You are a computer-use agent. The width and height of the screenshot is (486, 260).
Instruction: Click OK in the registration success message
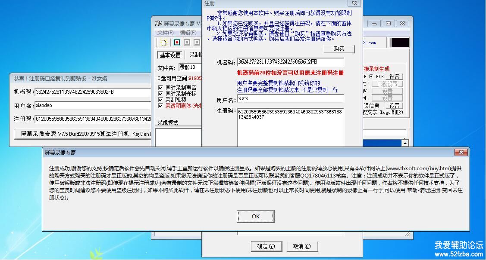tap(255, 217)
